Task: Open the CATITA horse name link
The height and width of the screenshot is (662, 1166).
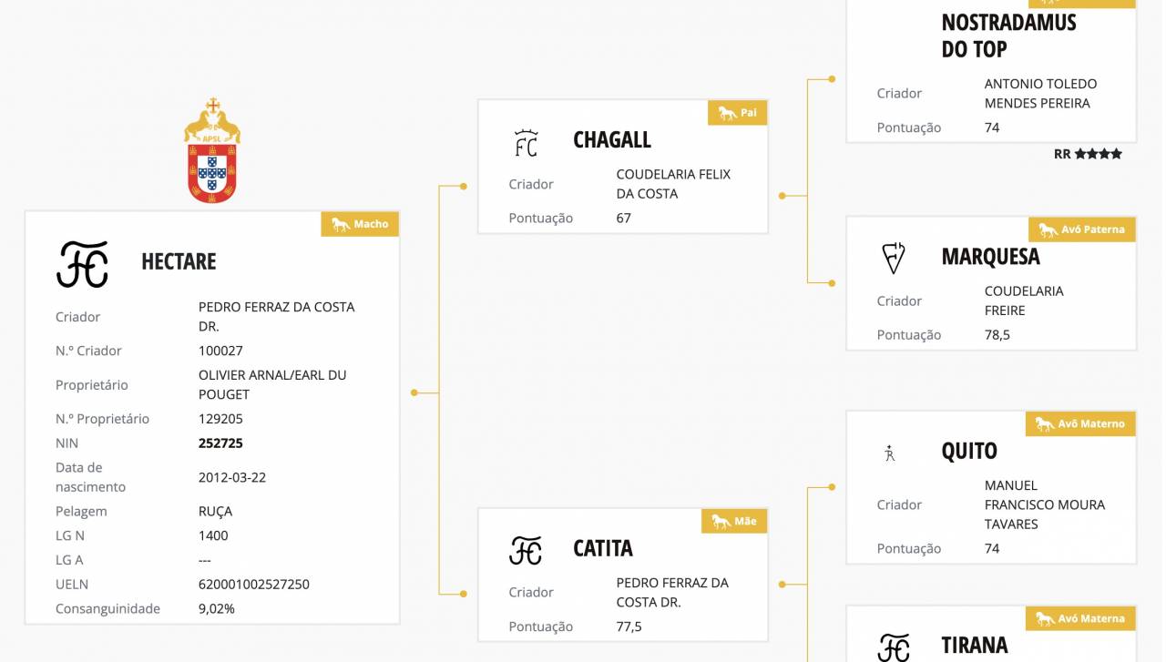Action: coord(603,548)
